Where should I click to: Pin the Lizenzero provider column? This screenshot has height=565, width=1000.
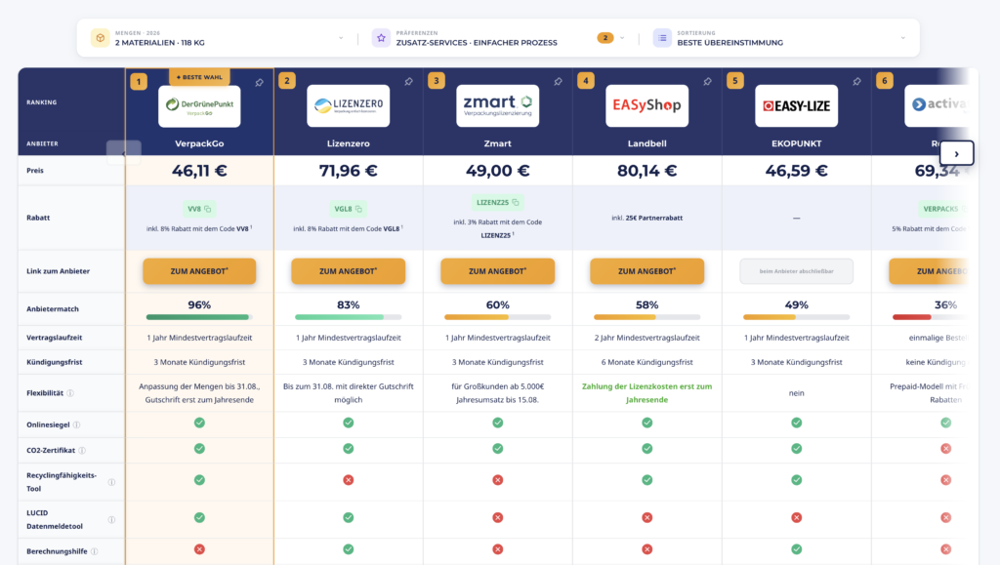409,82
